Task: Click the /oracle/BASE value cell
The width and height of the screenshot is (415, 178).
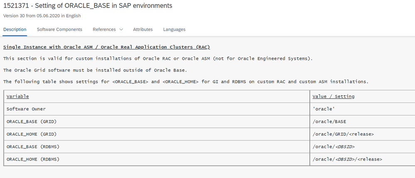Action: point(331,121)
